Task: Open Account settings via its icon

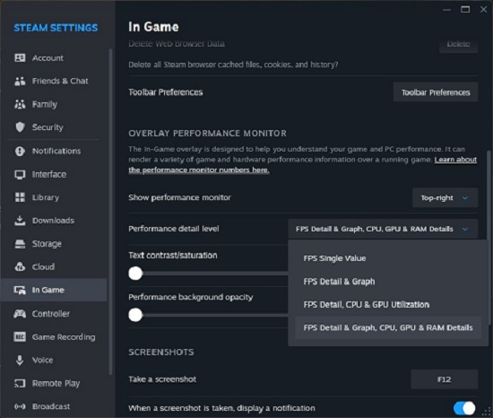Action: (x=20, y=58)
